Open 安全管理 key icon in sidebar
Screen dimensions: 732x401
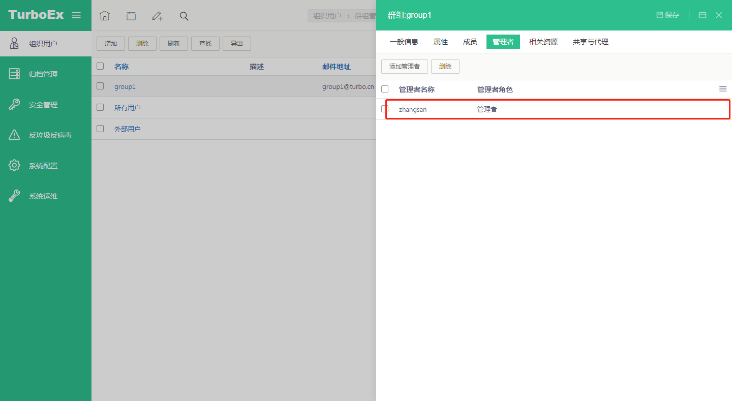coord(14,105)
